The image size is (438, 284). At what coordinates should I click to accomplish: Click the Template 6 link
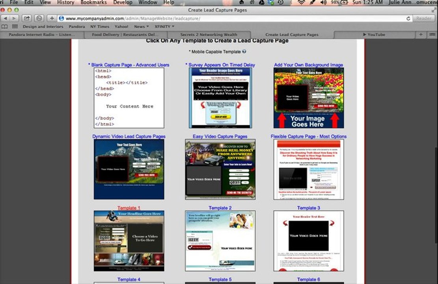click(x=308, y=279)
